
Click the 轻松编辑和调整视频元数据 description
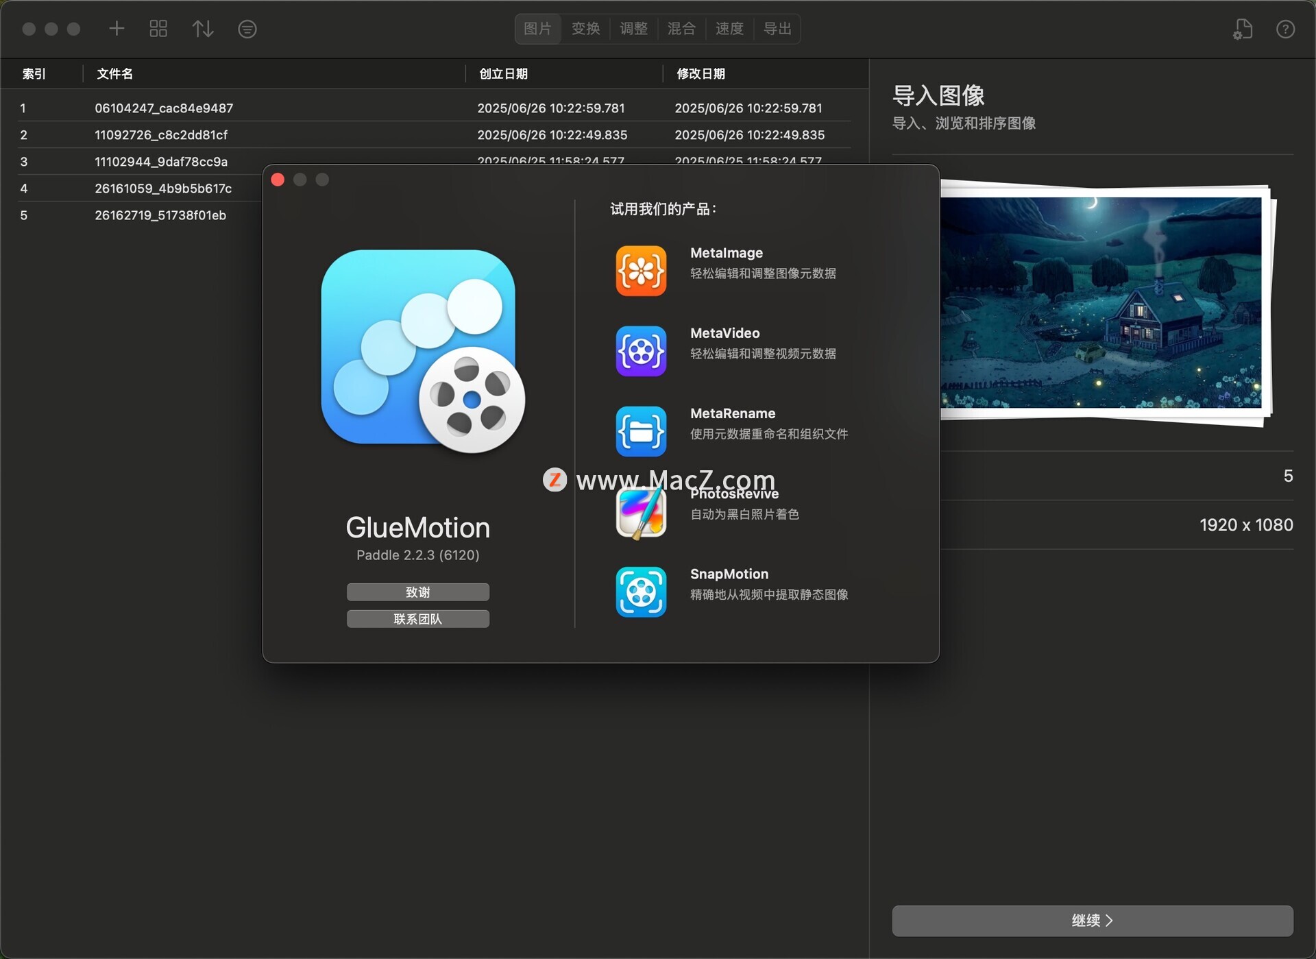763,353
